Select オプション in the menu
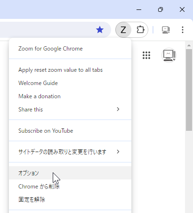This screenshot has height=213, width=193. click(70, 173)
